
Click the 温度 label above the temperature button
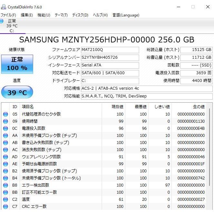[17, 80]
